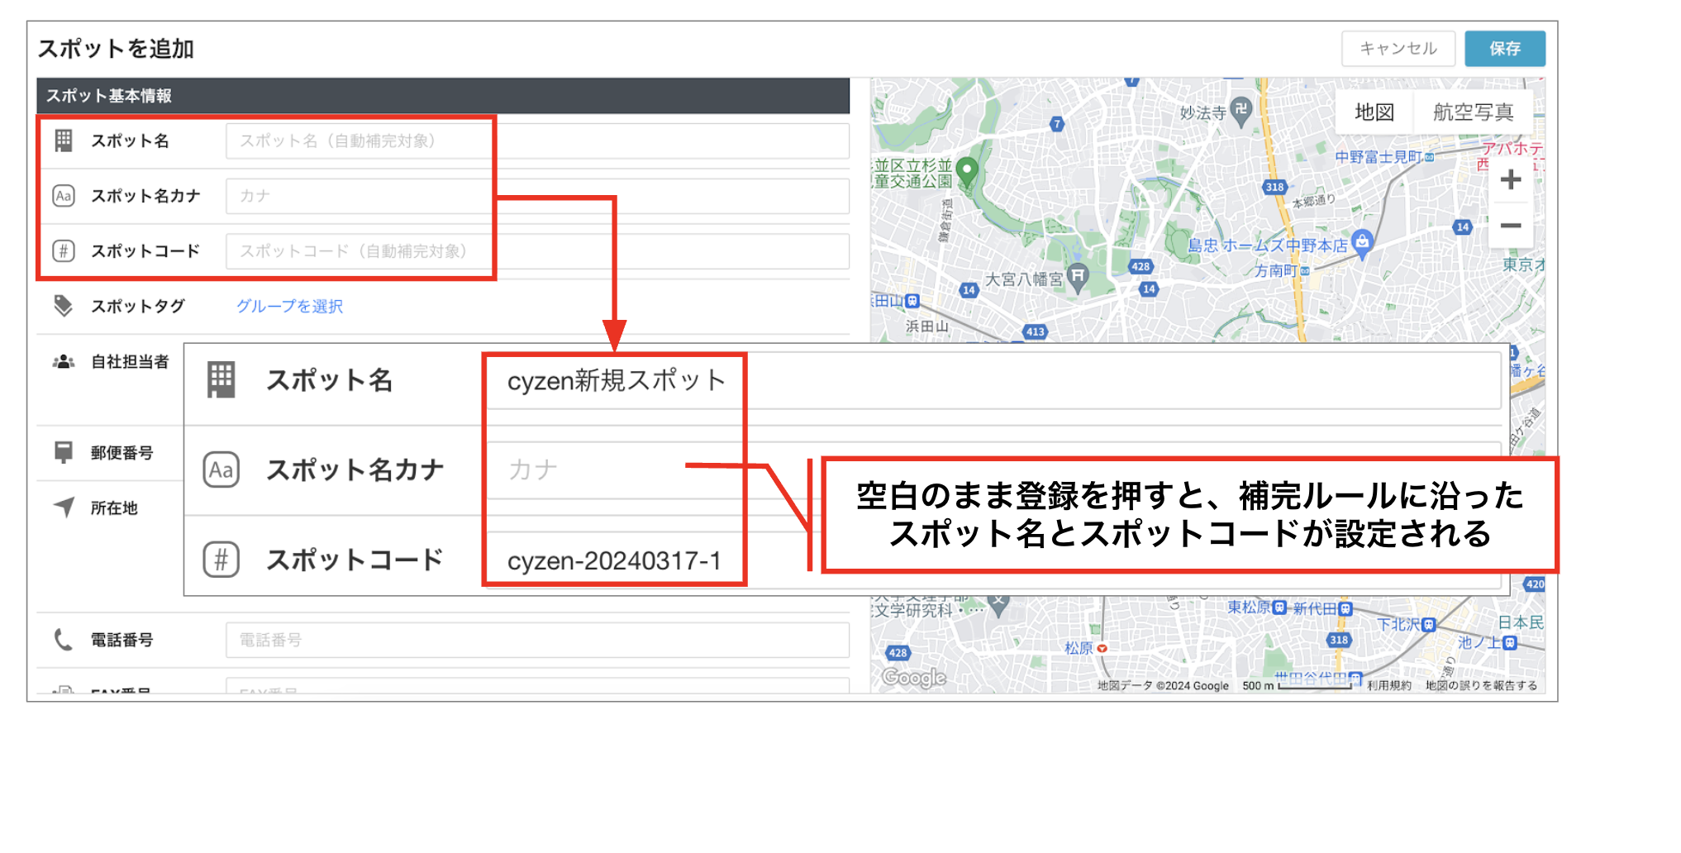Click the 浜田山 label on map
This screenshot has height=853, width=1681.
[927, 326]
